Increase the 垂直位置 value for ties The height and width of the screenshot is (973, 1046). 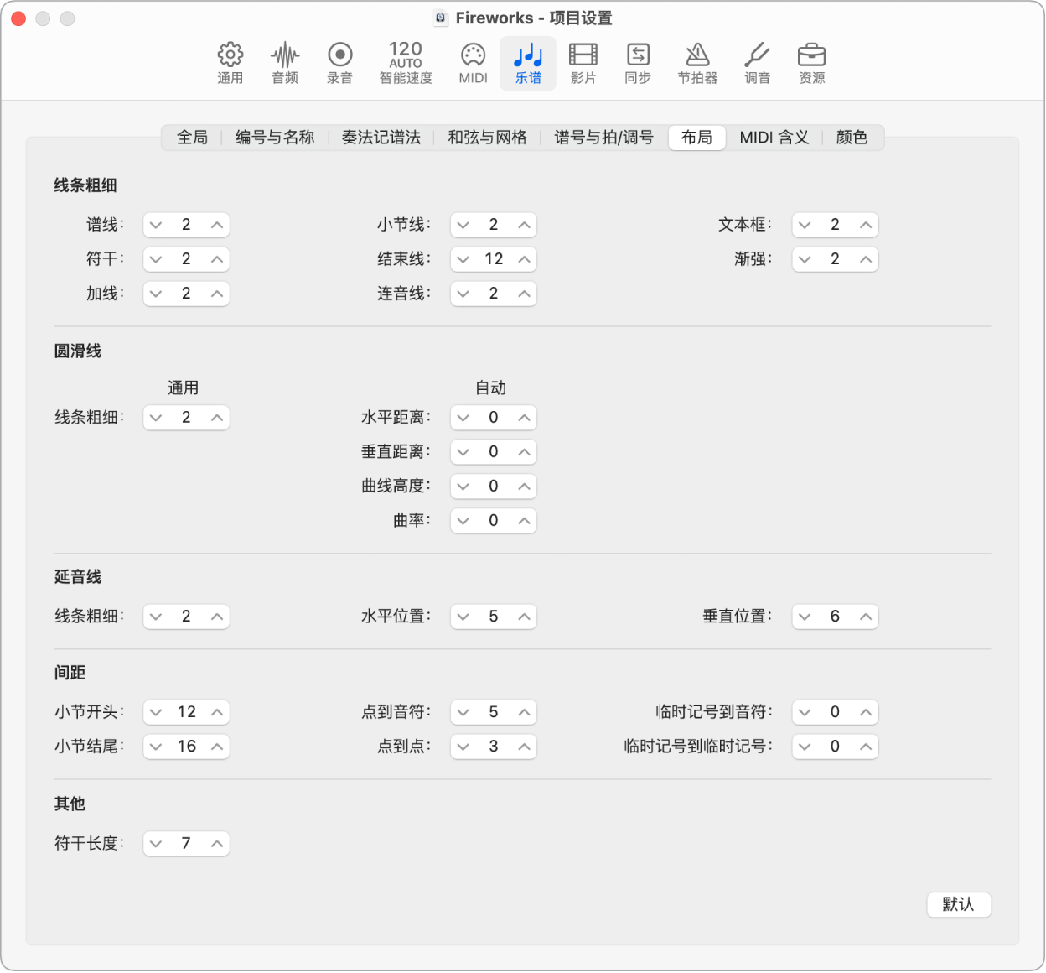tap(865, 617)
